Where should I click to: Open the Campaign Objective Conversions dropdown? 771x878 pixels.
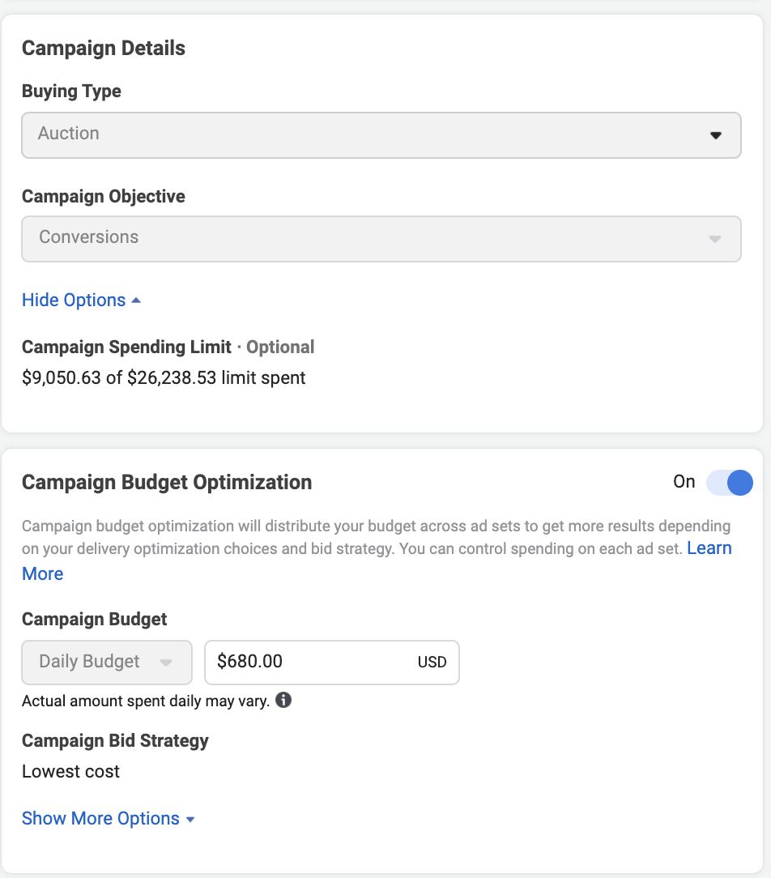[x=381, y=238]
